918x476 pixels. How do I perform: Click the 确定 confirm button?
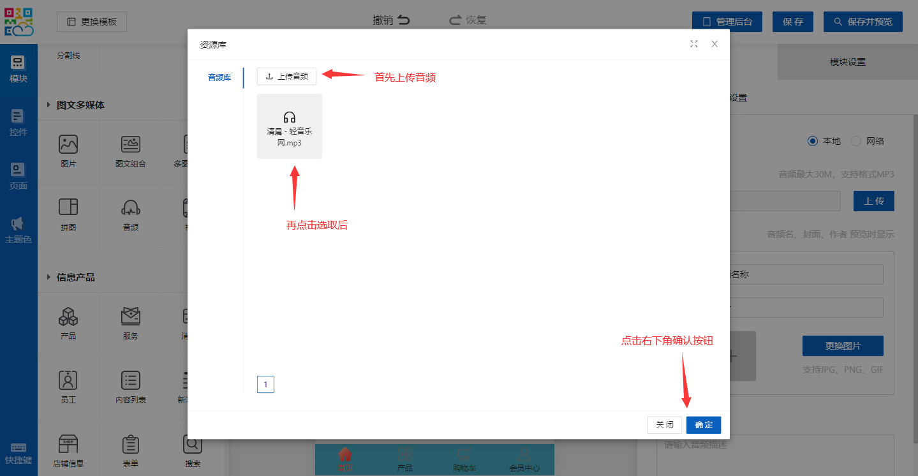point(704,425)
